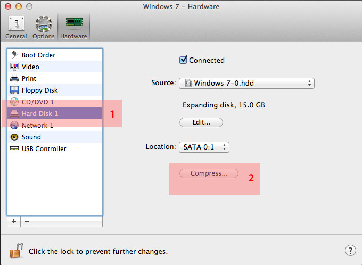
Task: Click the Video monitor icon
Action: click(x=14, y=67)
